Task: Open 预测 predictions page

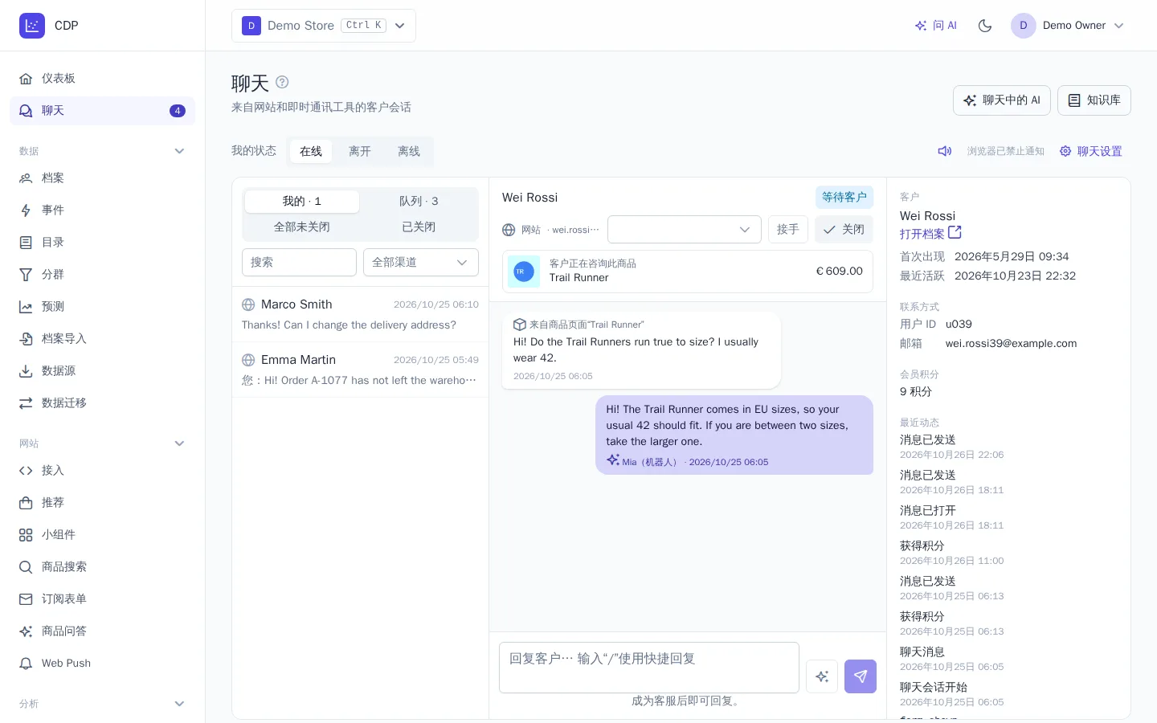Action: click(x=102, y=307)
